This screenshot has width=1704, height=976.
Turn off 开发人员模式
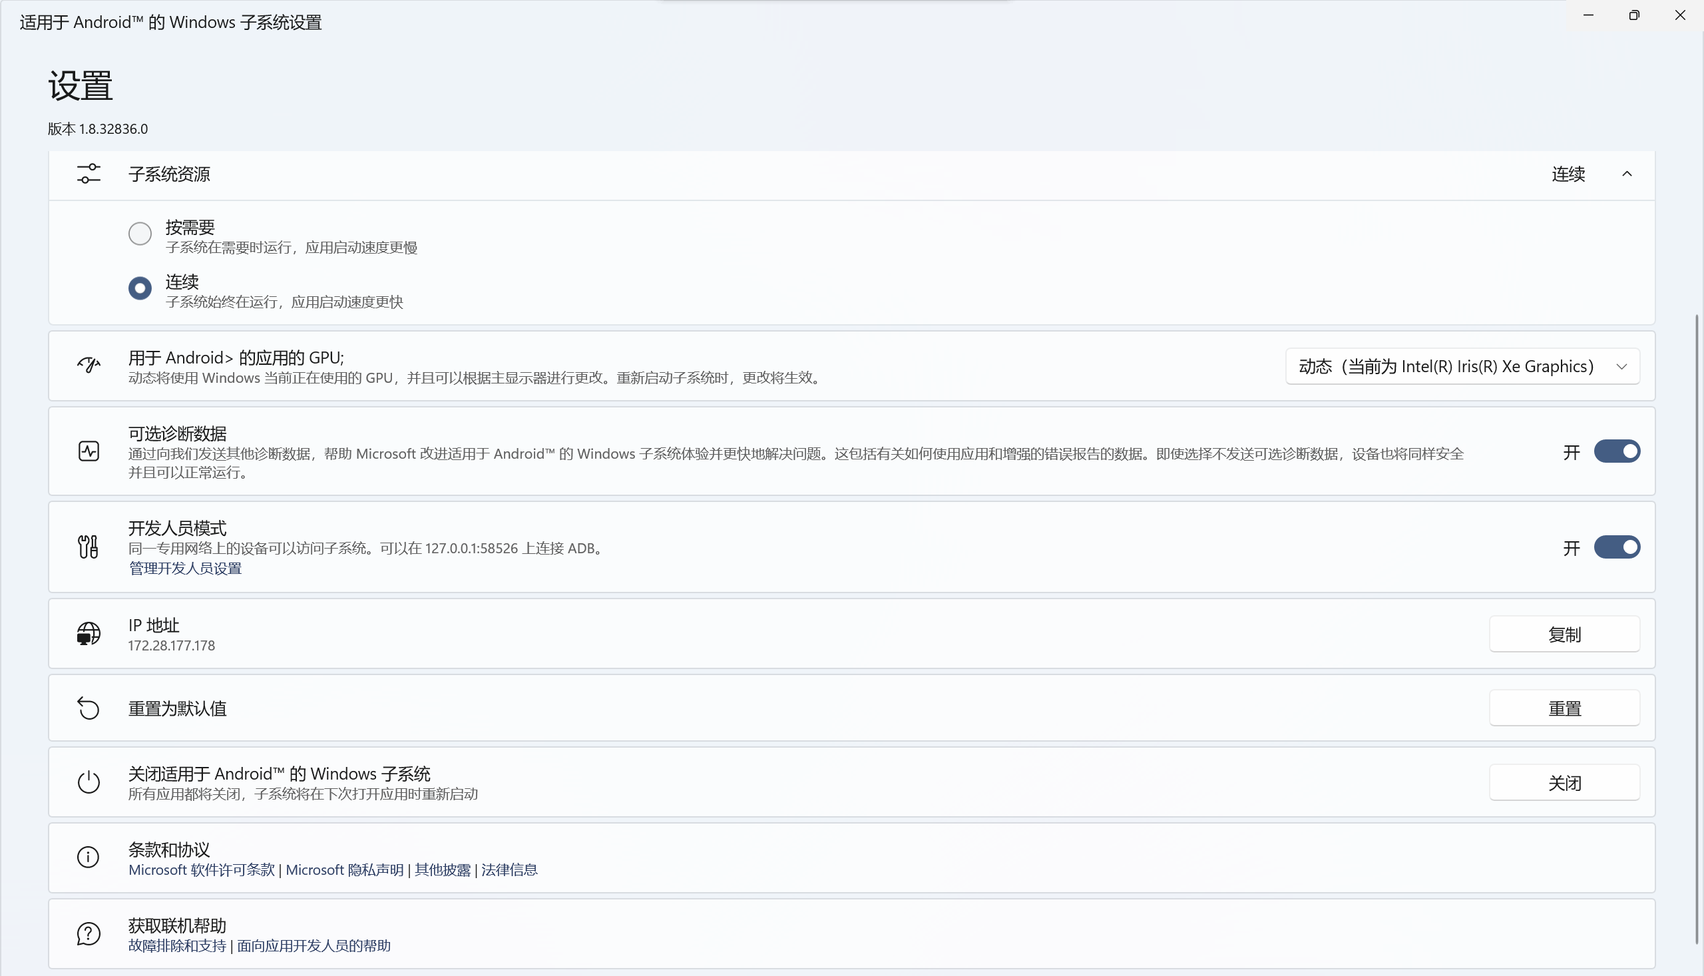pos(1616,547)
